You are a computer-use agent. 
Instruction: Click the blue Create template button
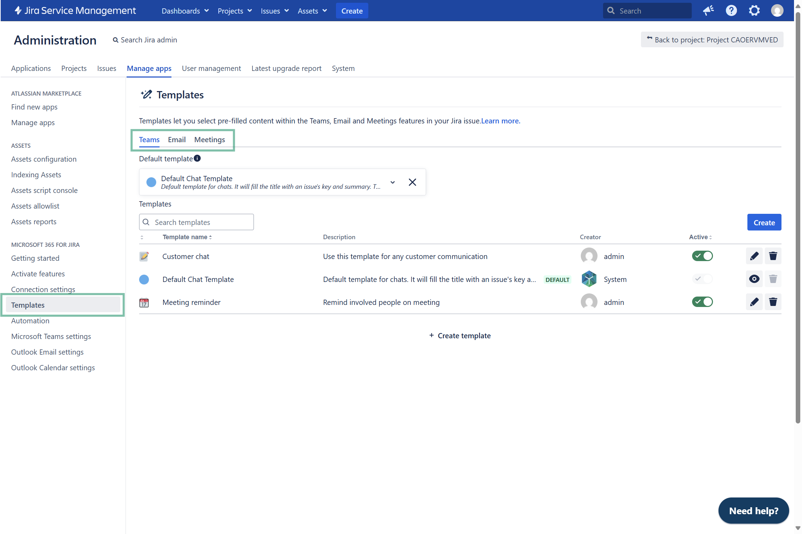[x=764, y=222]
